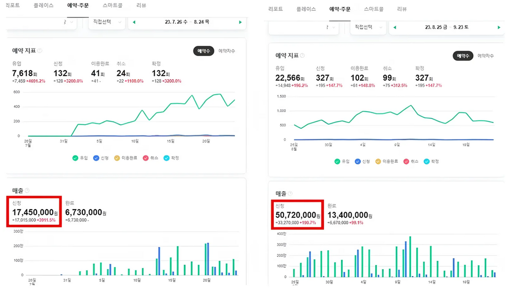Open 직접선택 dropdown in left dashboard
The image size is (514, 296).
click(107, 22)
